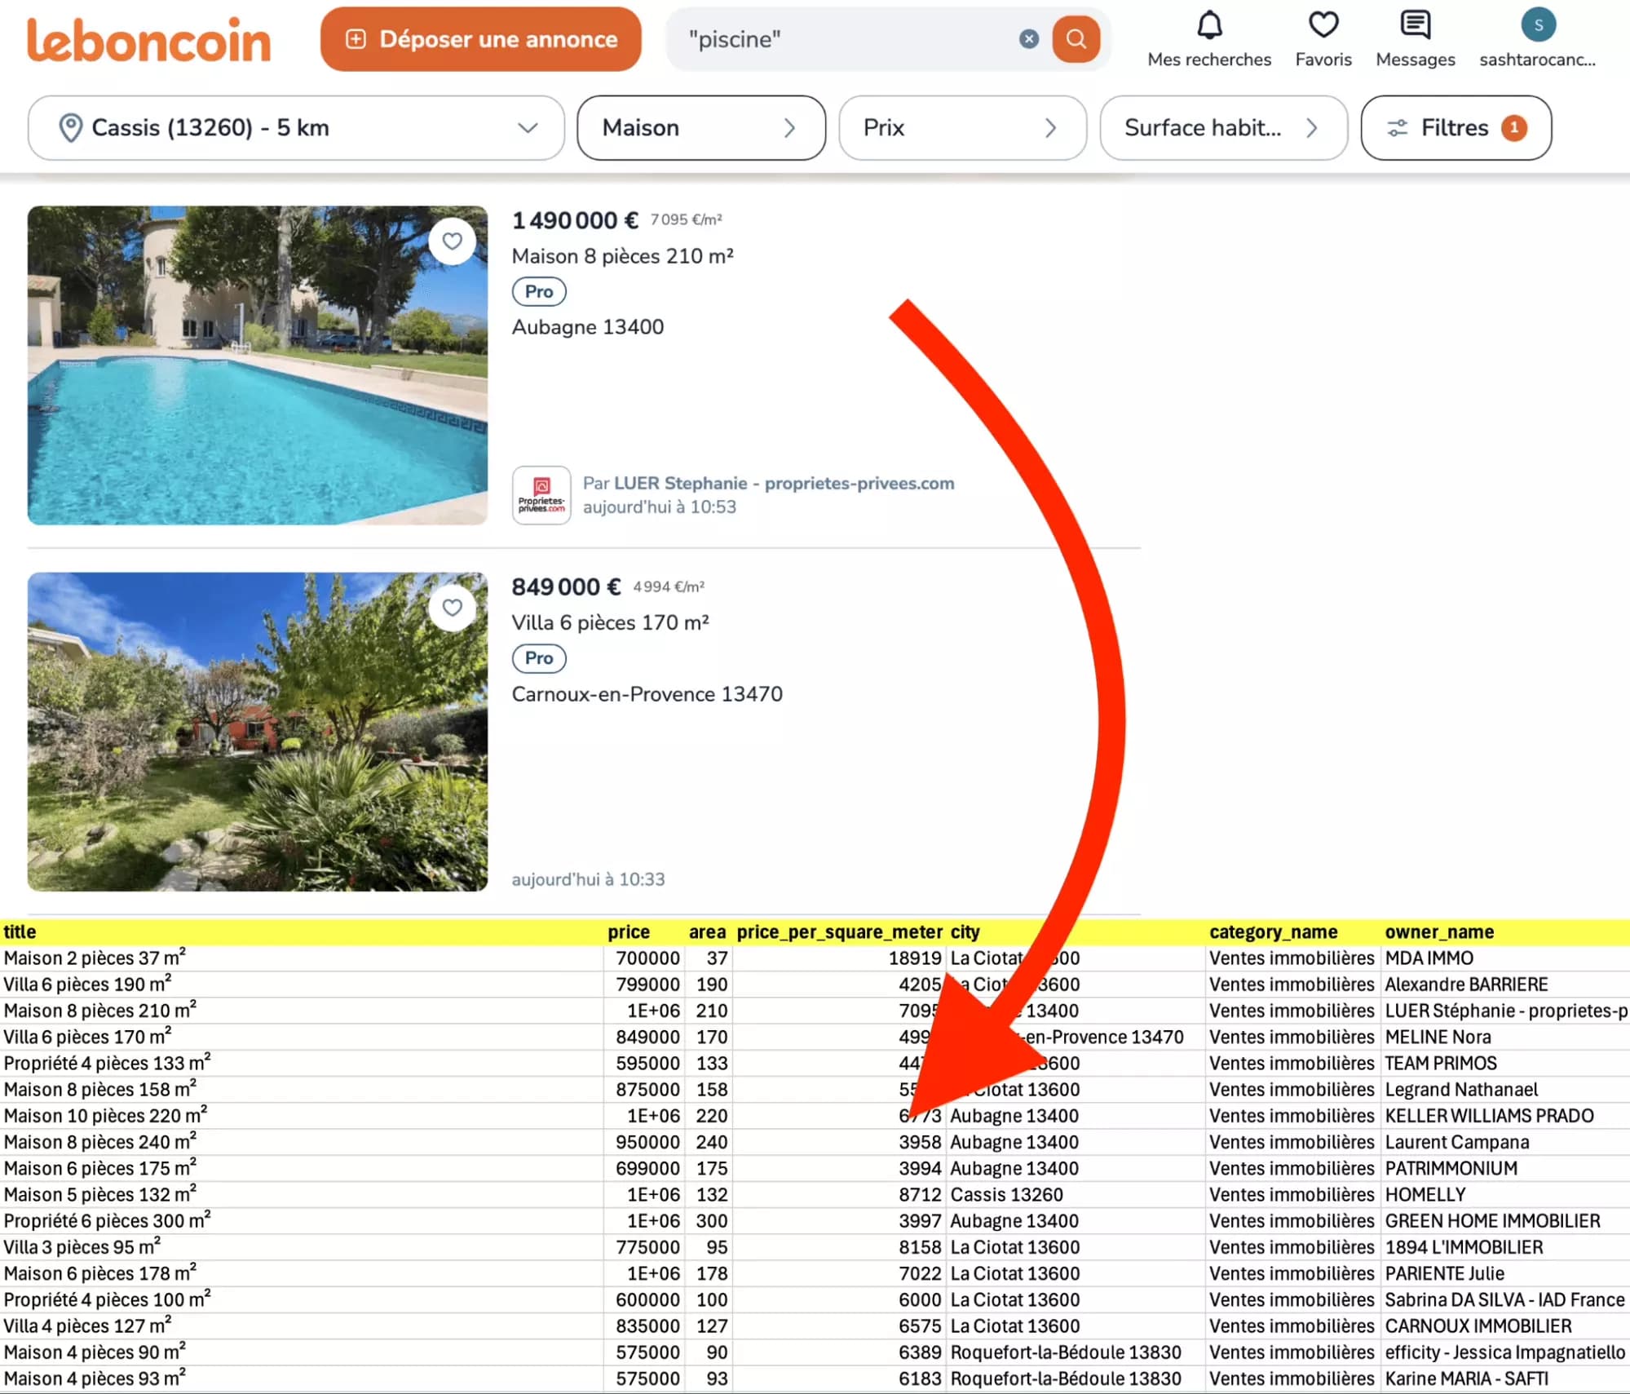This screenshot has width=1630, height=1394.
Task: Open the Surface habitable filter chevron
Action: pos(1311,127)
